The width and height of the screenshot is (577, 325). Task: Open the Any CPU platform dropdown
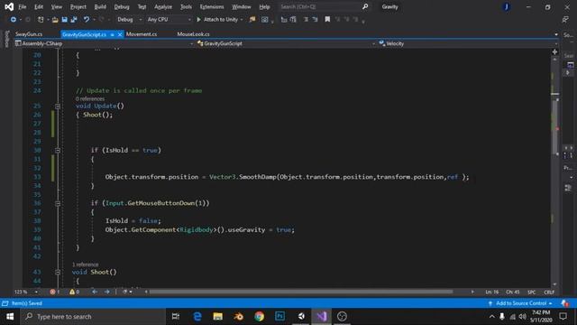click(x=169, y=20)
